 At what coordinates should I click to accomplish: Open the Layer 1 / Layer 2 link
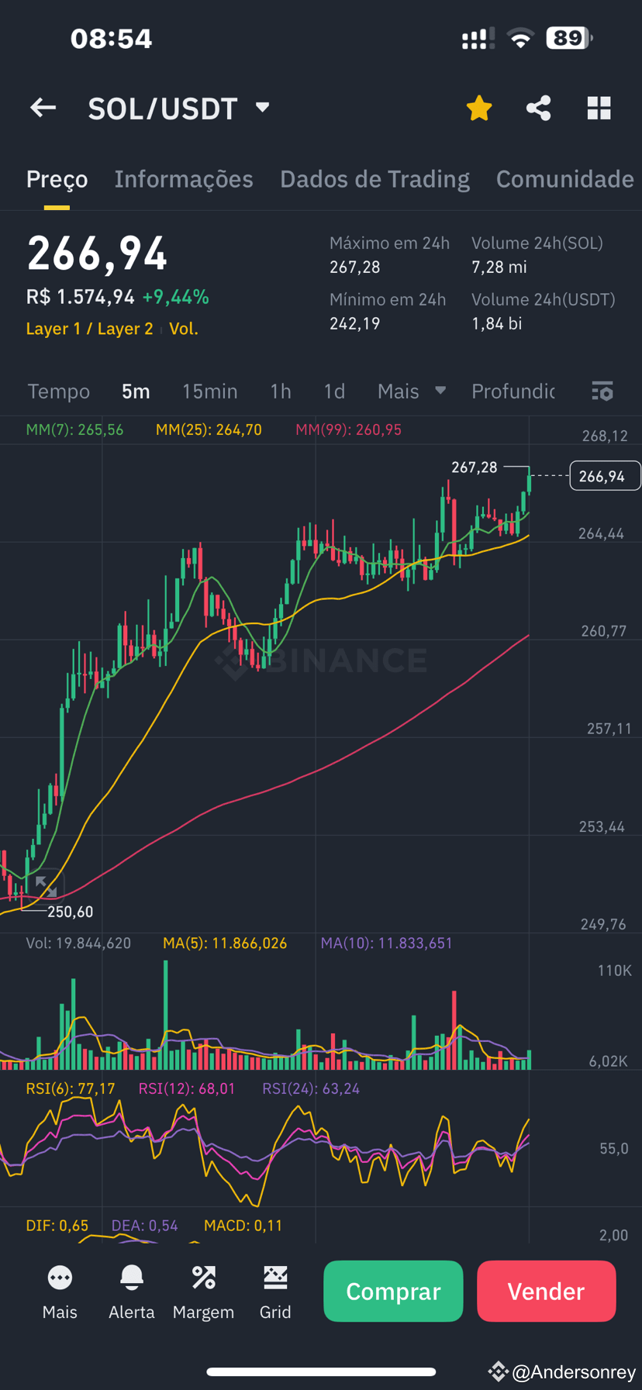point(89,329)
